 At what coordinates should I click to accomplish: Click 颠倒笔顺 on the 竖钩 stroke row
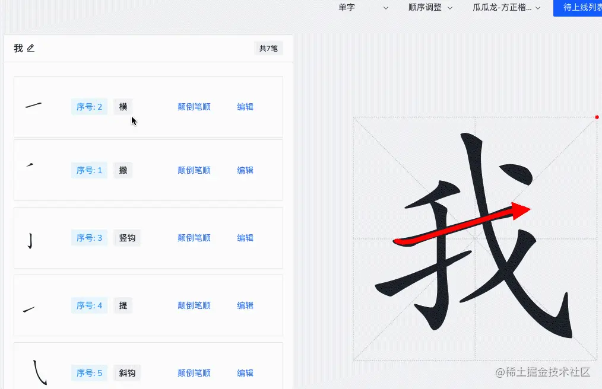click(x=194, y=238)
